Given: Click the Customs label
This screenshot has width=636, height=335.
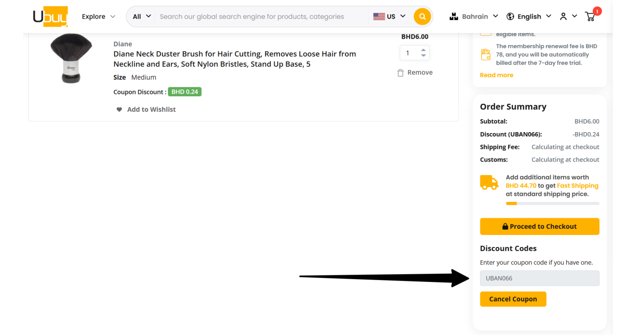Looking at the screenshot, I should point(494,160).
